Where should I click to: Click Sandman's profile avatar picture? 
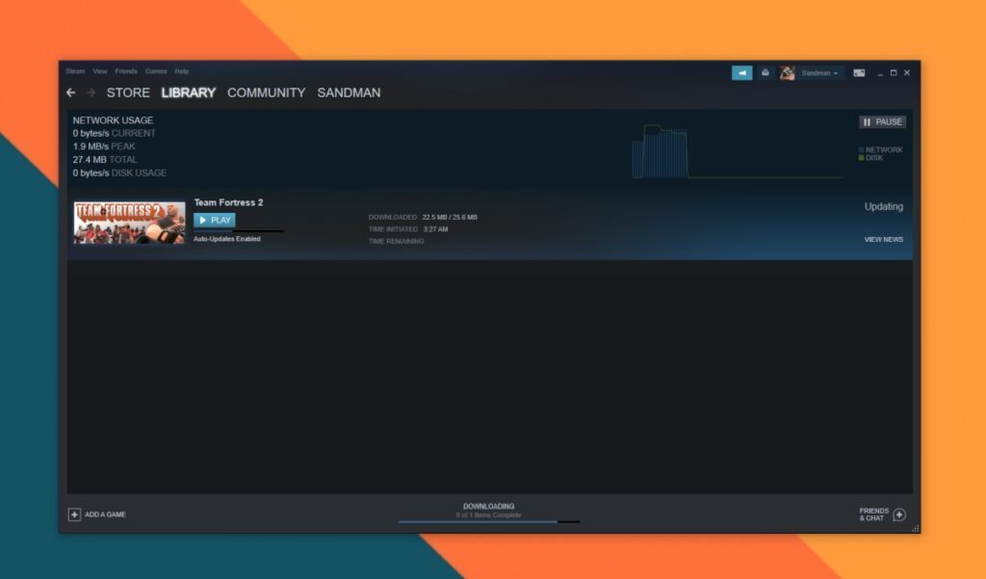coord(788,72)
